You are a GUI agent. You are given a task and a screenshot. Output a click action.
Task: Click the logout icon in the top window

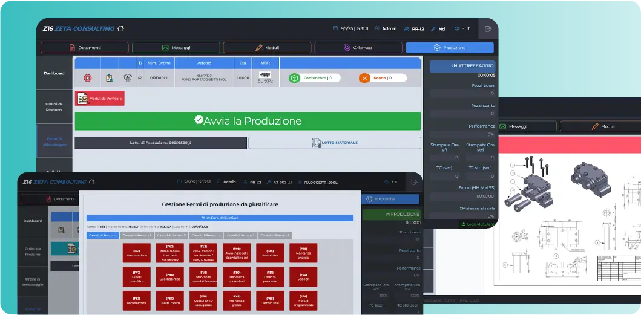(x=488, y=28)
